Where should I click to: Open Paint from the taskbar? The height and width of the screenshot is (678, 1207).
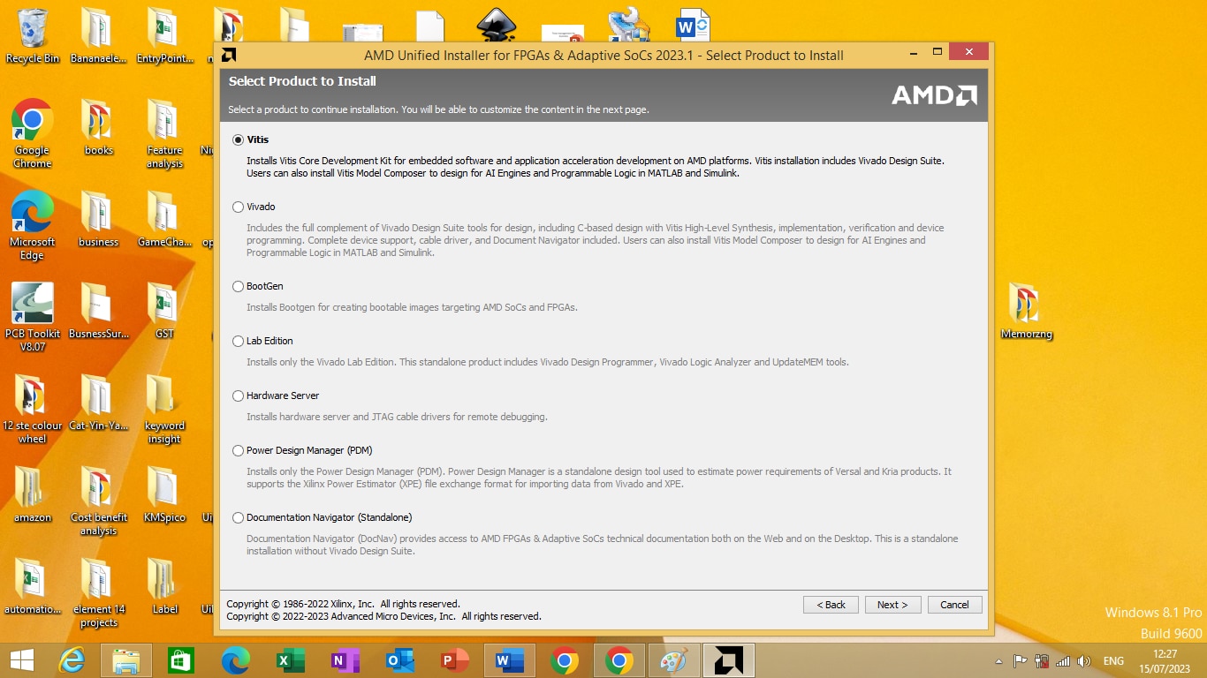pyautogui.click(x=674, y=660)
